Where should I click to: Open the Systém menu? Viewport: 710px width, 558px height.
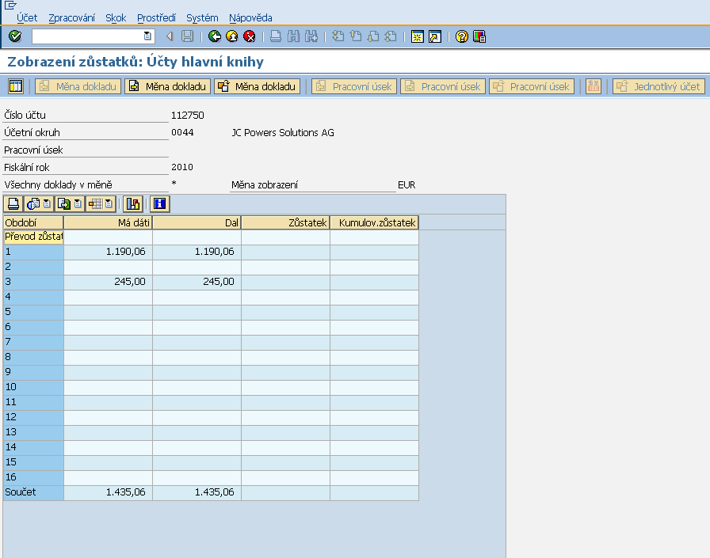pyautogui.click(x=202, y=18)
